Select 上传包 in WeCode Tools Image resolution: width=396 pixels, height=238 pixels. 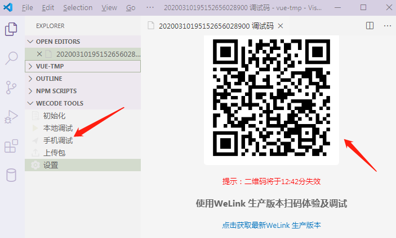[x=54, y=153]
